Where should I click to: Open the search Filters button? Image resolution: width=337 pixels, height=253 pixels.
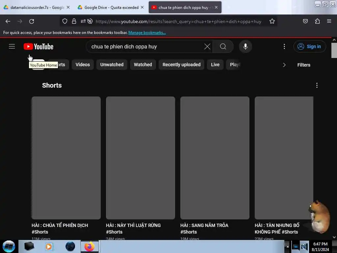point(304,65)
